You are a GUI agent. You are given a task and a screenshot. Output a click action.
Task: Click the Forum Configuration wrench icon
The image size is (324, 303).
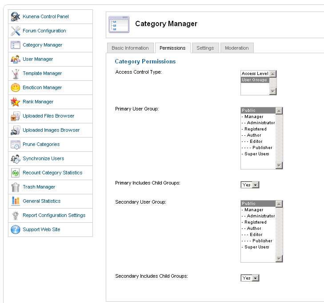tap(16, 31)
